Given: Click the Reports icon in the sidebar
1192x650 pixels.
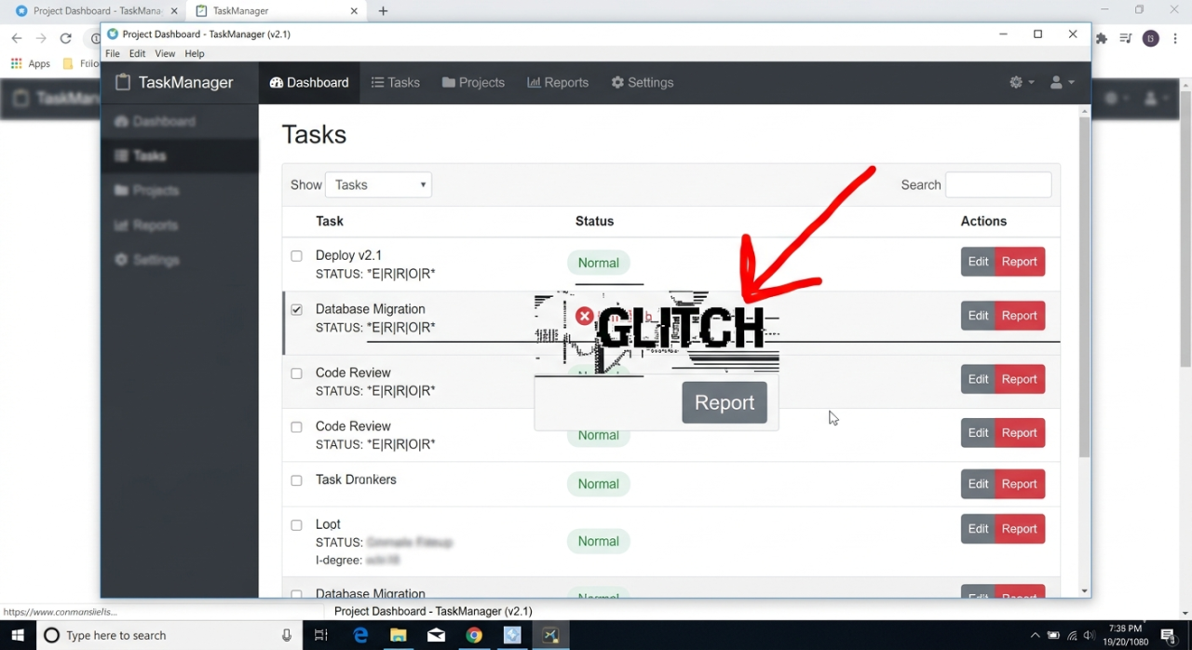Looking at the screenshot, I should (x=122, y=225).
